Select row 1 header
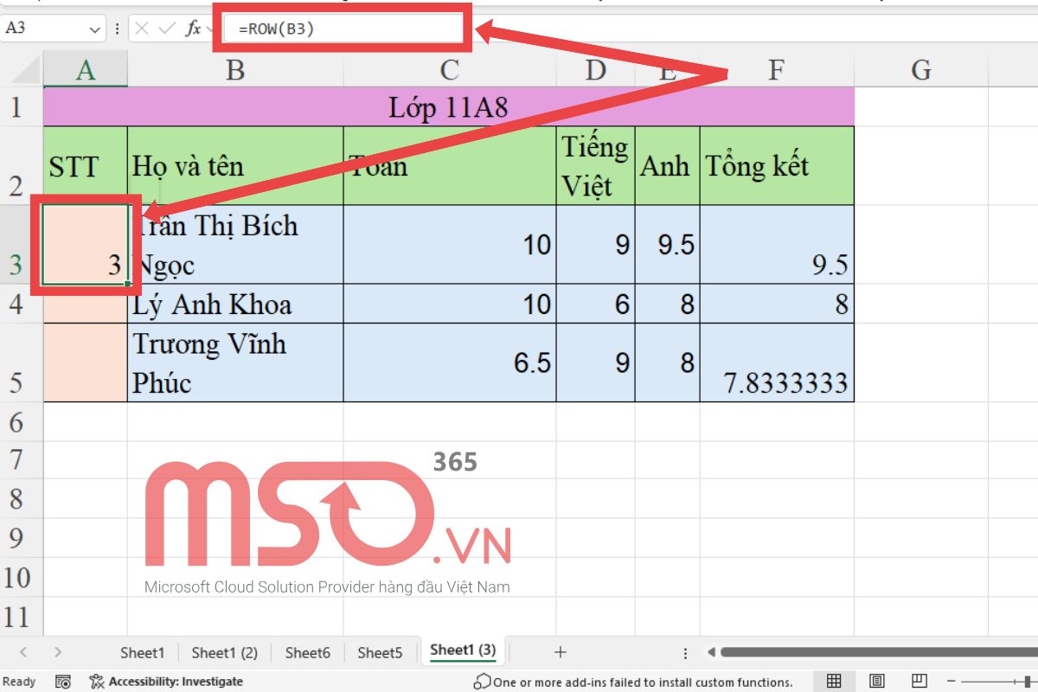The height and width of the screenshot is (692, 1038). [21, 107]
